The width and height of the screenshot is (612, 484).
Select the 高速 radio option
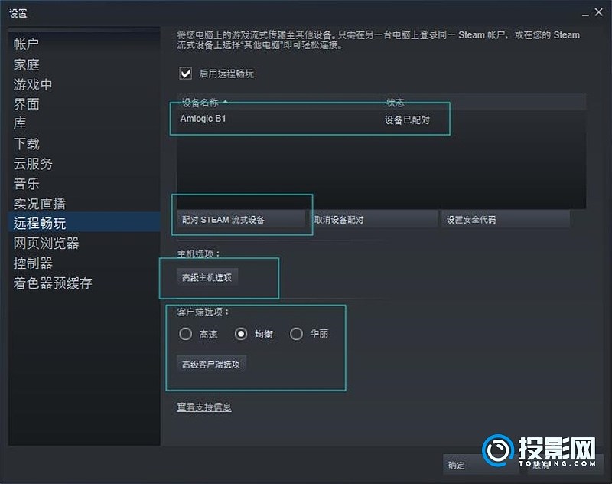pos(185,334)
